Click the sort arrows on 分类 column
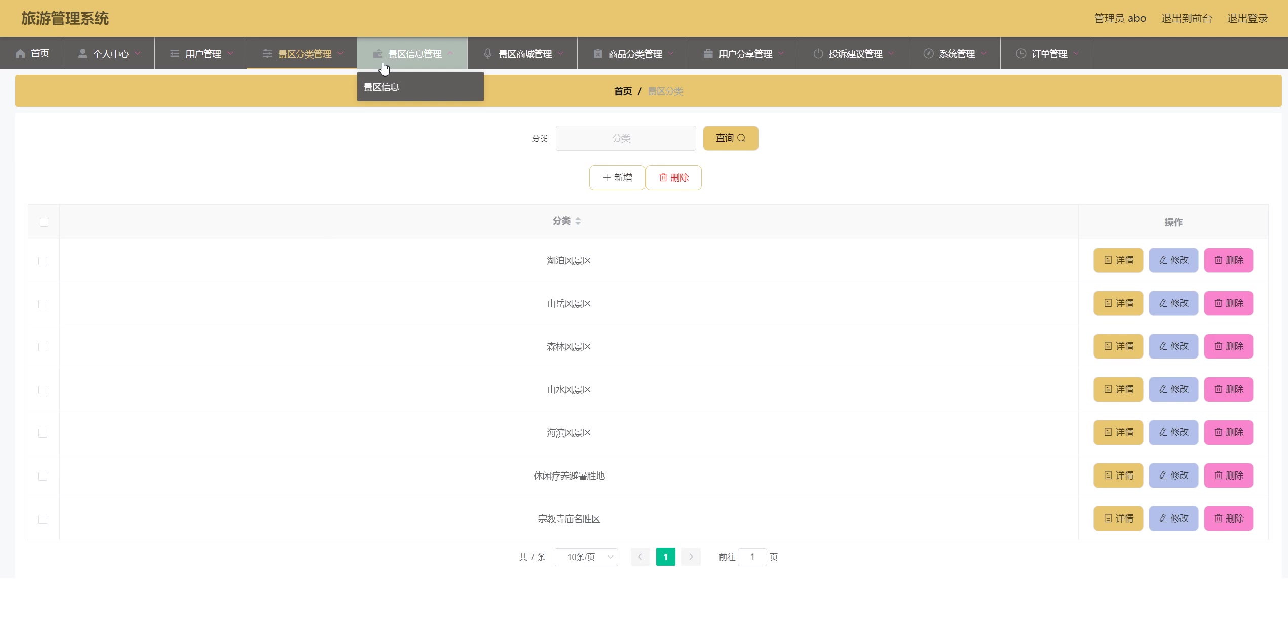The width and height of the screenshot is (1288, 635). coord(578,221)
